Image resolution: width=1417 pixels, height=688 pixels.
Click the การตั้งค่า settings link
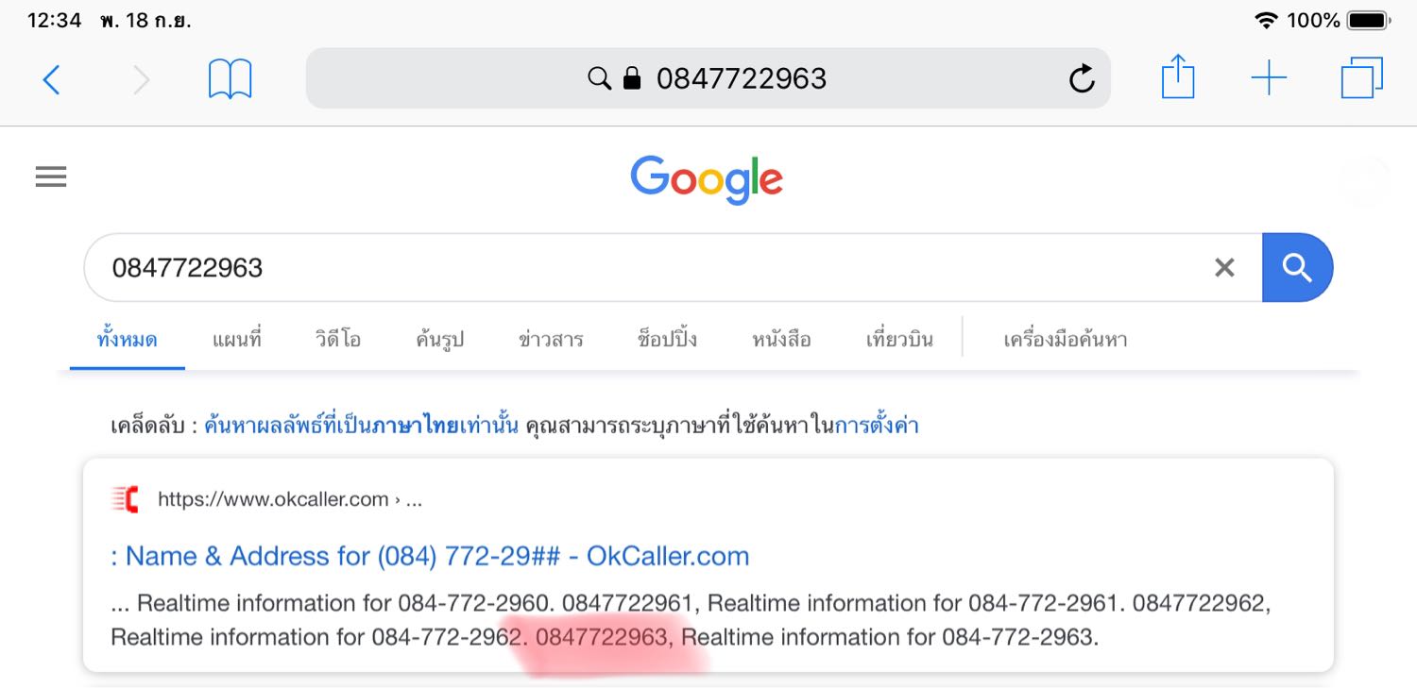click(877, 426)
